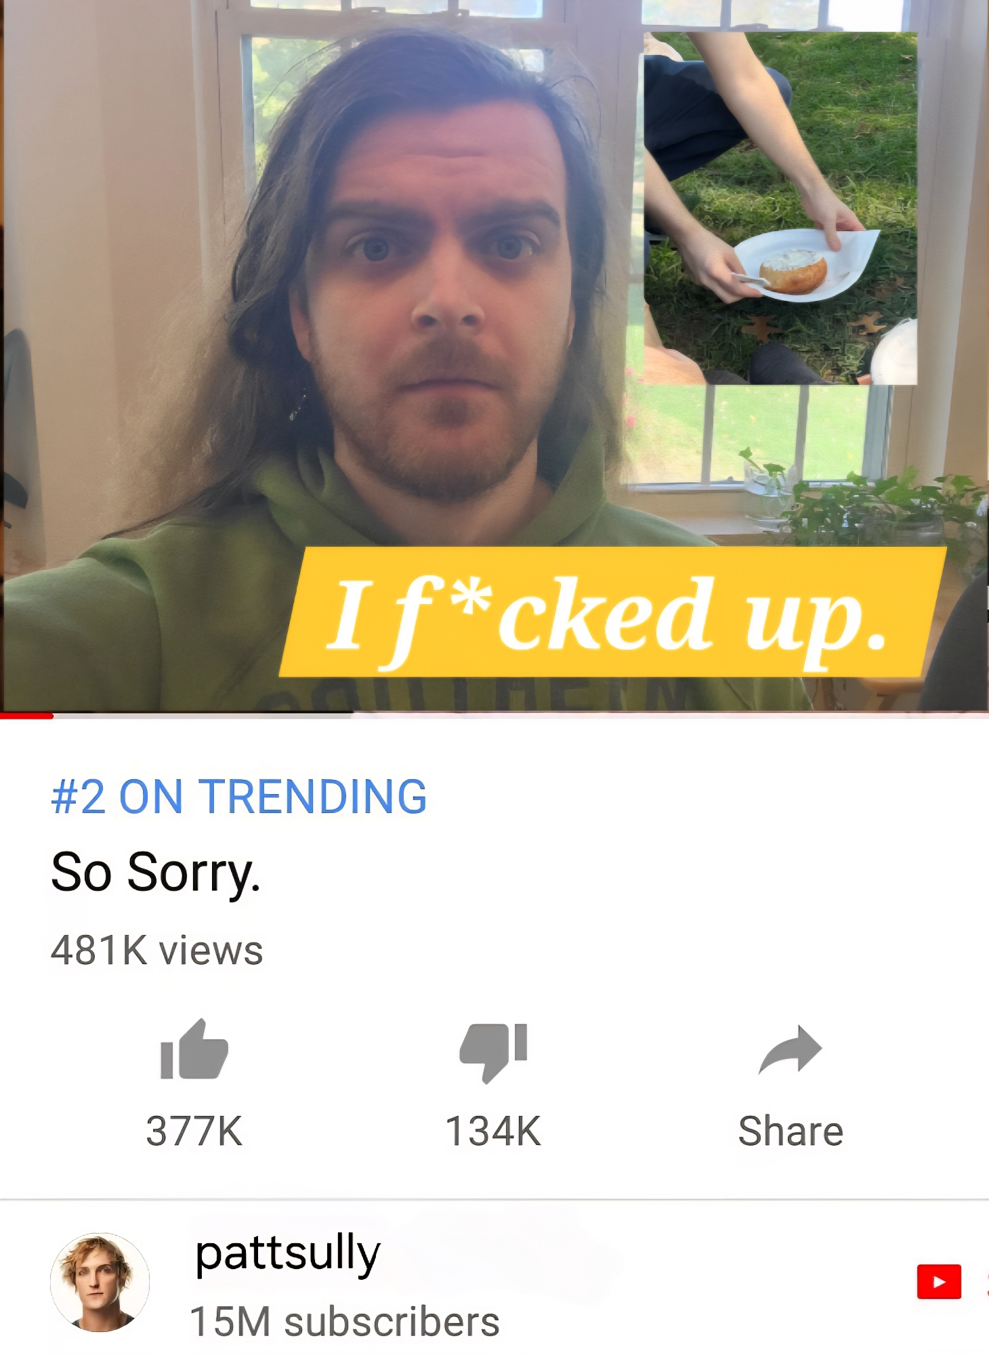Tap the Share text label
The width and height of the screenshot is (989, 1355).
click(x=791, y=1131)
